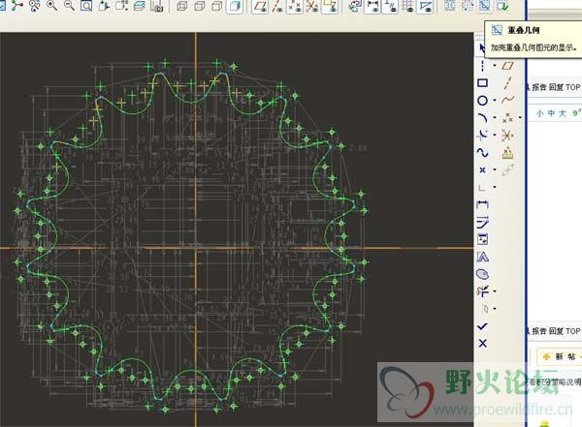This screenshot has width=582, height=427.
Task: Select the rectangle sketch tool
Action: click(x=482, y=82)
